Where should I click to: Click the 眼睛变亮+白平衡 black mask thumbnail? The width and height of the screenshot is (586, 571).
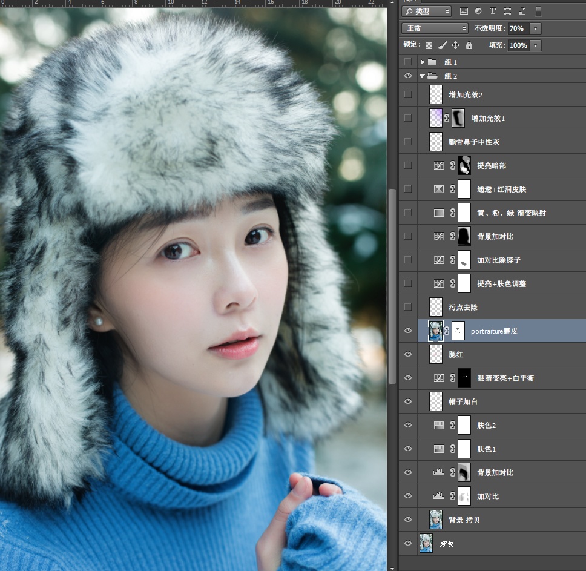coord(464,378)
